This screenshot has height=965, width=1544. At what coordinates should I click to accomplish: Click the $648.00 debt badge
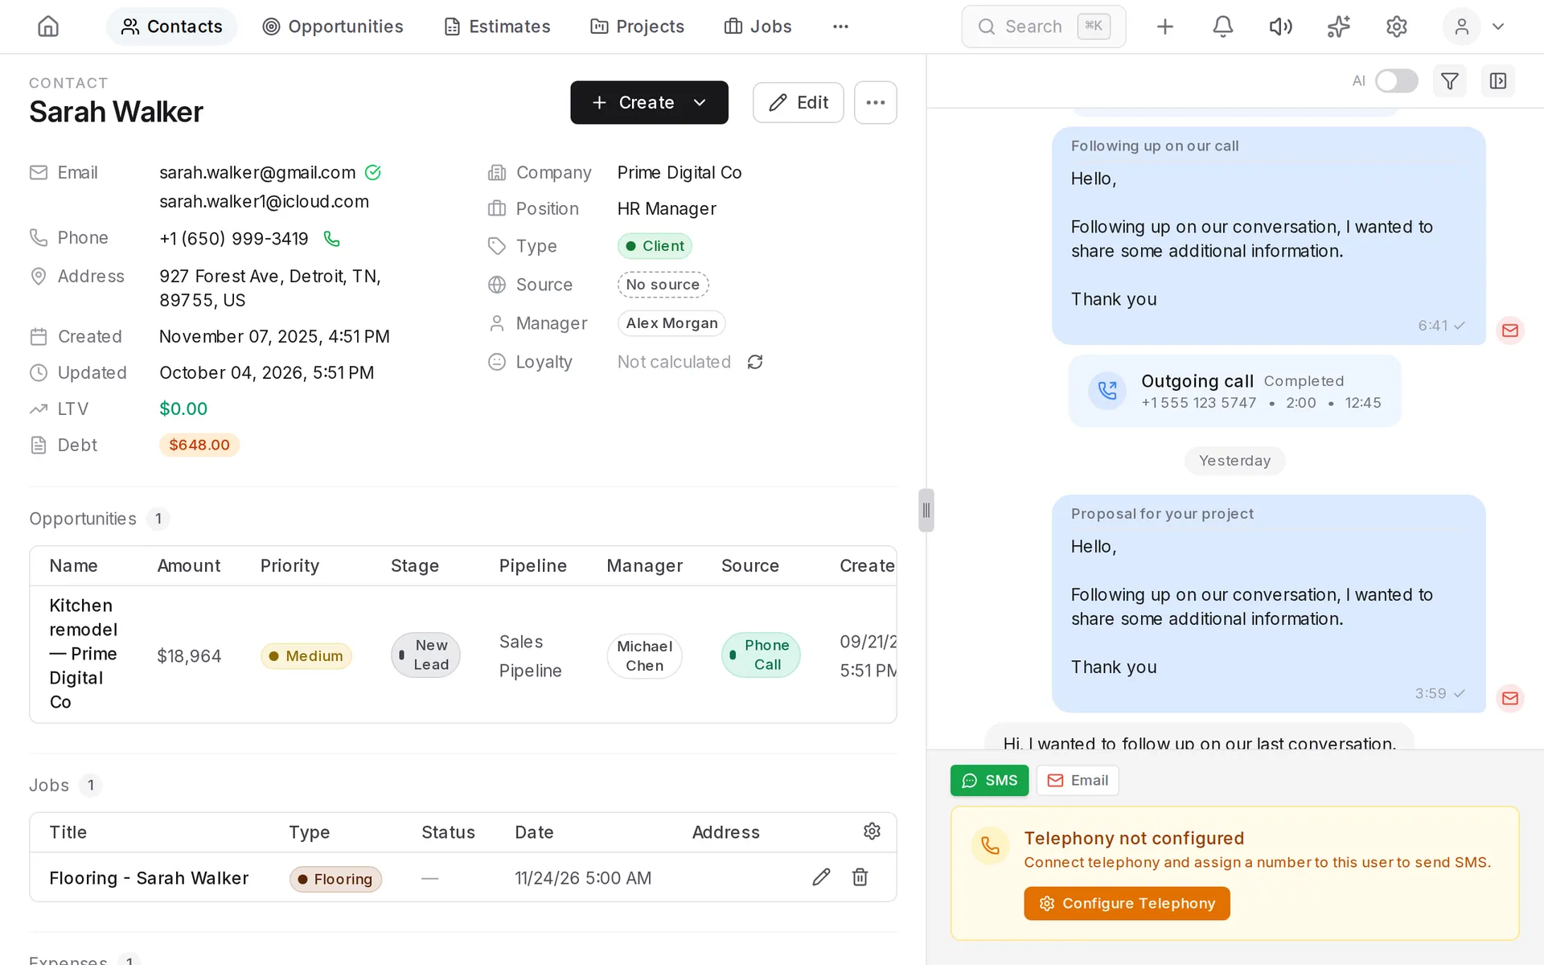click(199, 445)
